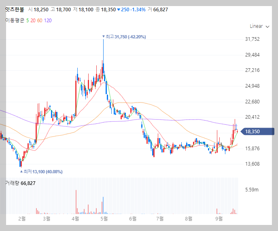
Task: Click the current price tag 18,350
Action: (x=258, y=131)
